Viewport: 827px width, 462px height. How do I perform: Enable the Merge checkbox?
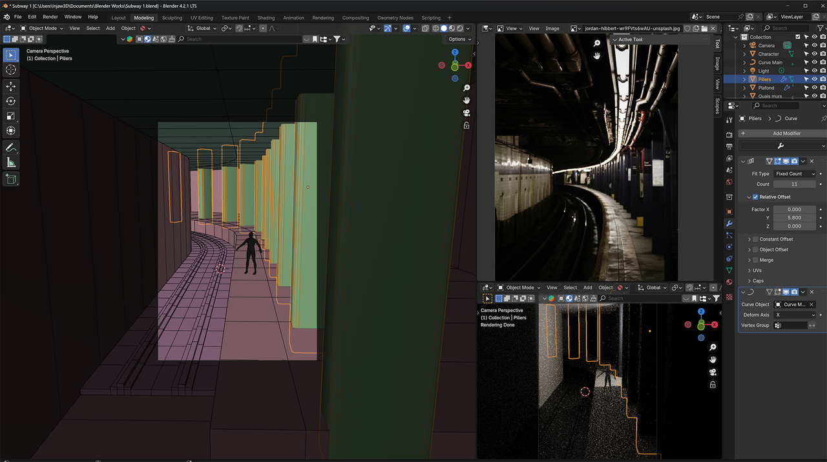[755, 260]
